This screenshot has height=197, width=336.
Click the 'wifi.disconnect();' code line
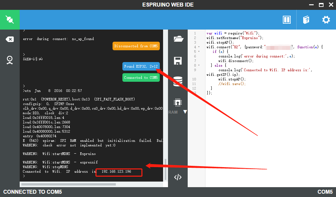[236, 61]
